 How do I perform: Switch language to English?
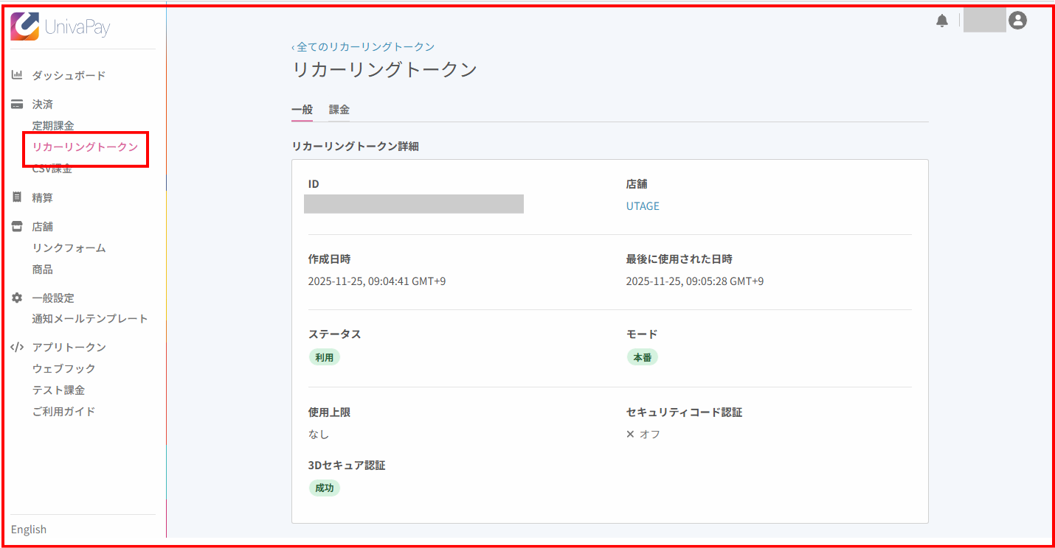click(29, 530)
